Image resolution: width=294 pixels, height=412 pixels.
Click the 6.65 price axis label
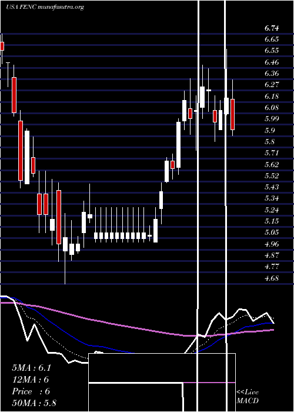click(x=272, y=39)
